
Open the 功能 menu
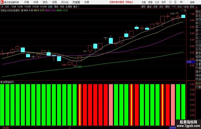(x=144, y=2)
